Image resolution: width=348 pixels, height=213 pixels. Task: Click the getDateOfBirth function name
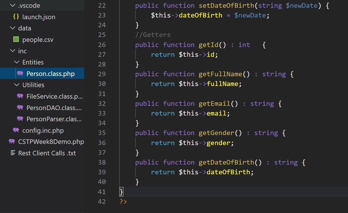226,162
